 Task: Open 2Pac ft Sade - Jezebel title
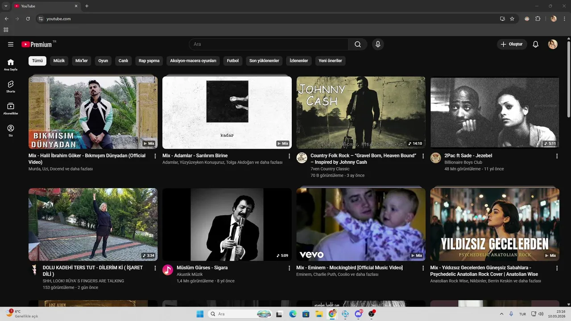pyautogui.click(x=468, y=156)
